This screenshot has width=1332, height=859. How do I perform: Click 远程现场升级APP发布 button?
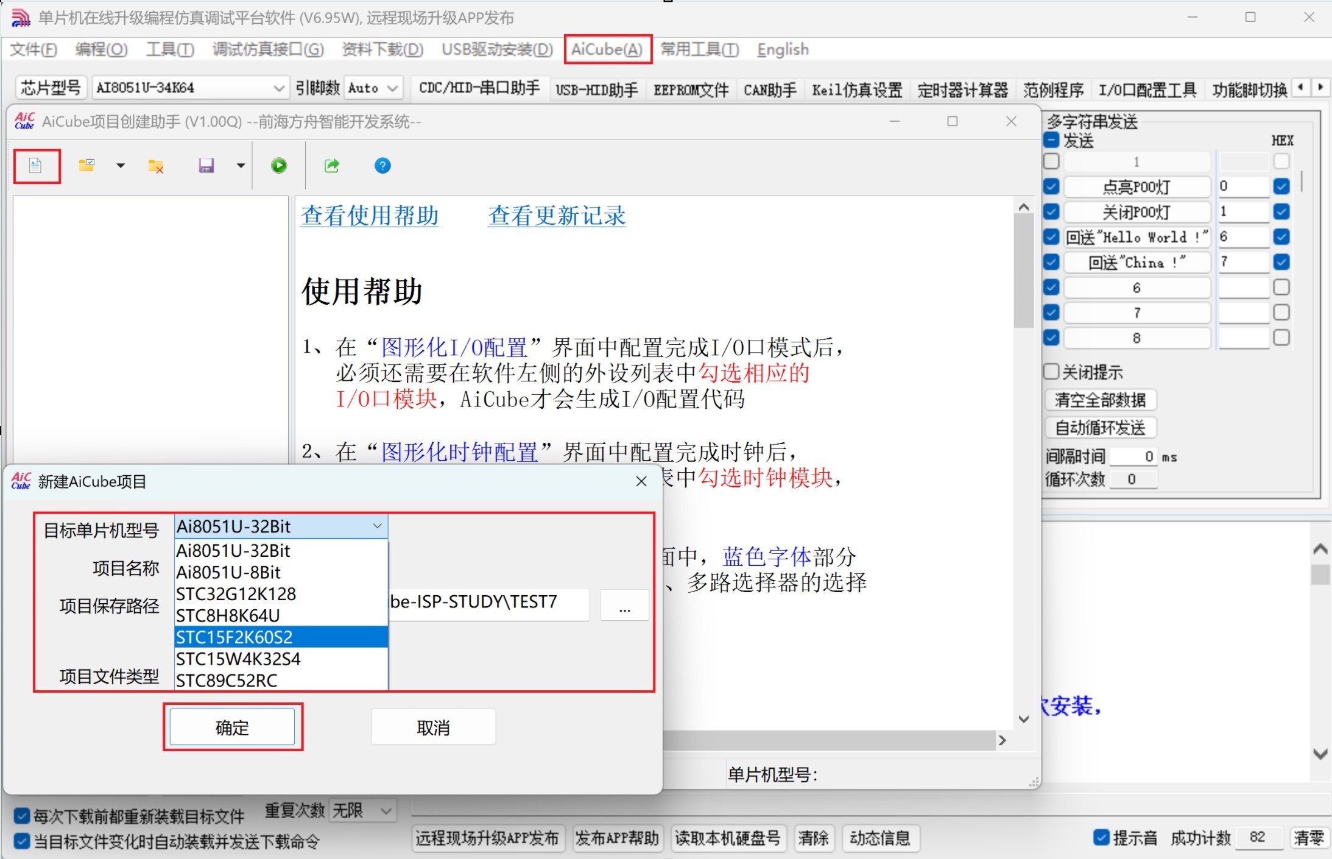click(487, 838)
